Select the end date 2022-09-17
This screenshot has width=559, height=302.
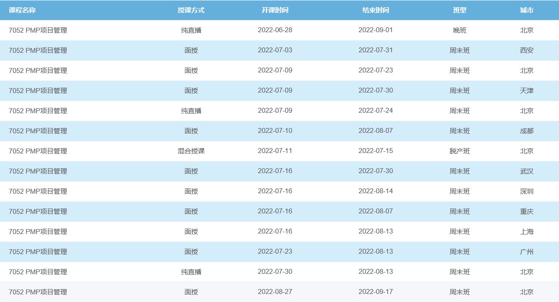(376, 292)
